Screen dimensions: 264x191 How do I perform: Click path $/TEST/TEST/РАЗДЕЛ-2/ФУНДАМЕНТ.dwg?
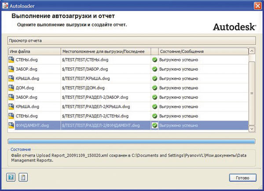coord(101,125)
